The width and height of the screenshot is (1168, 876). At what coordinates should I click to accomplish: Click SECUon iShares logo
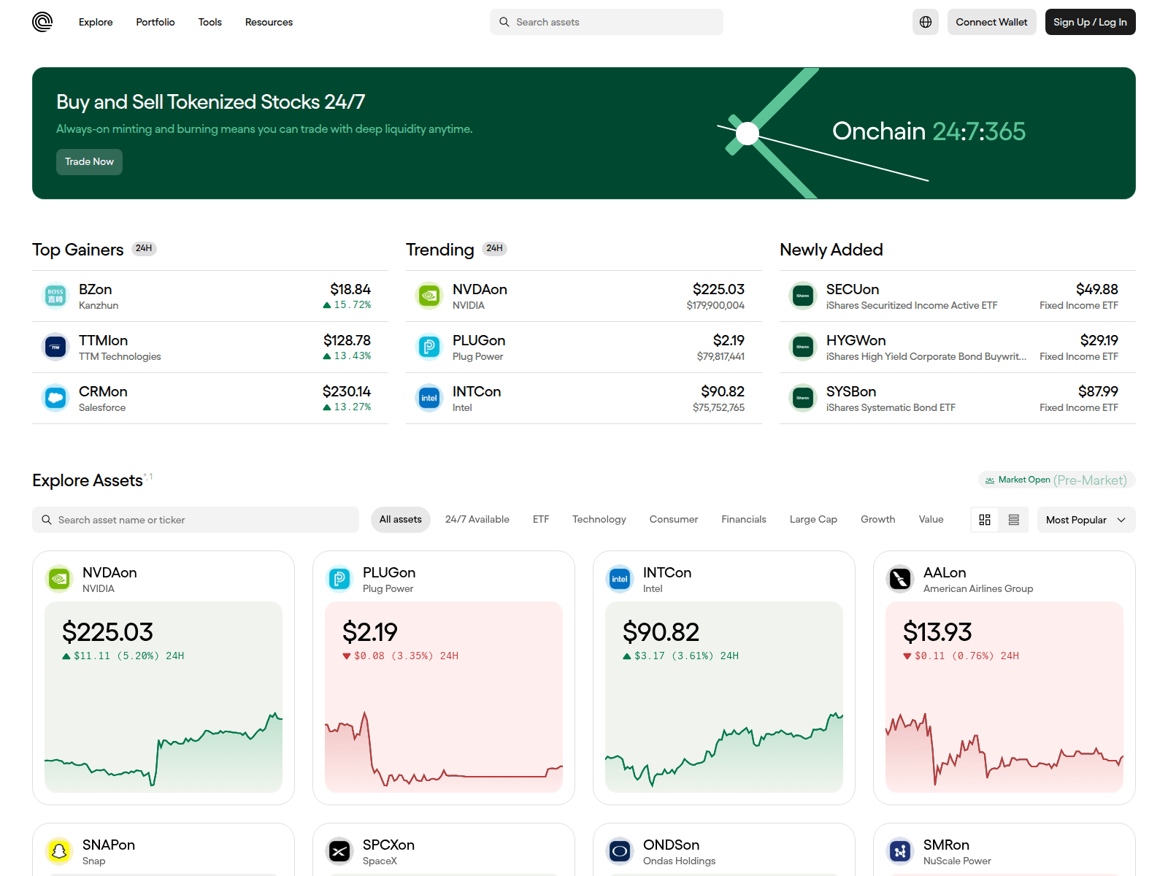(x=803, y=296)
